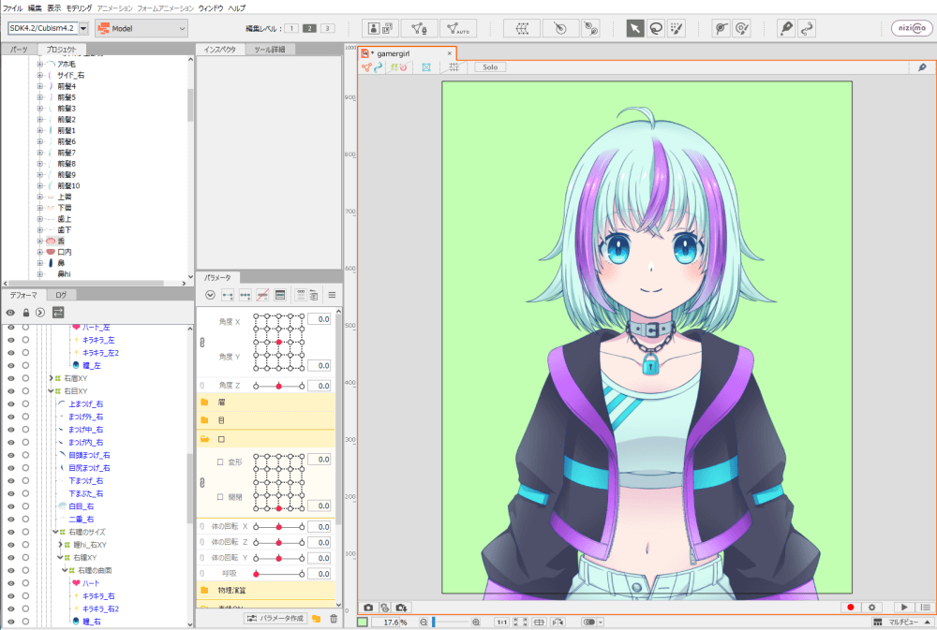The height and width of the screenshot is (630, 937).
Task: Open the manual mesh edit tool
Action: tap(420, 28)
